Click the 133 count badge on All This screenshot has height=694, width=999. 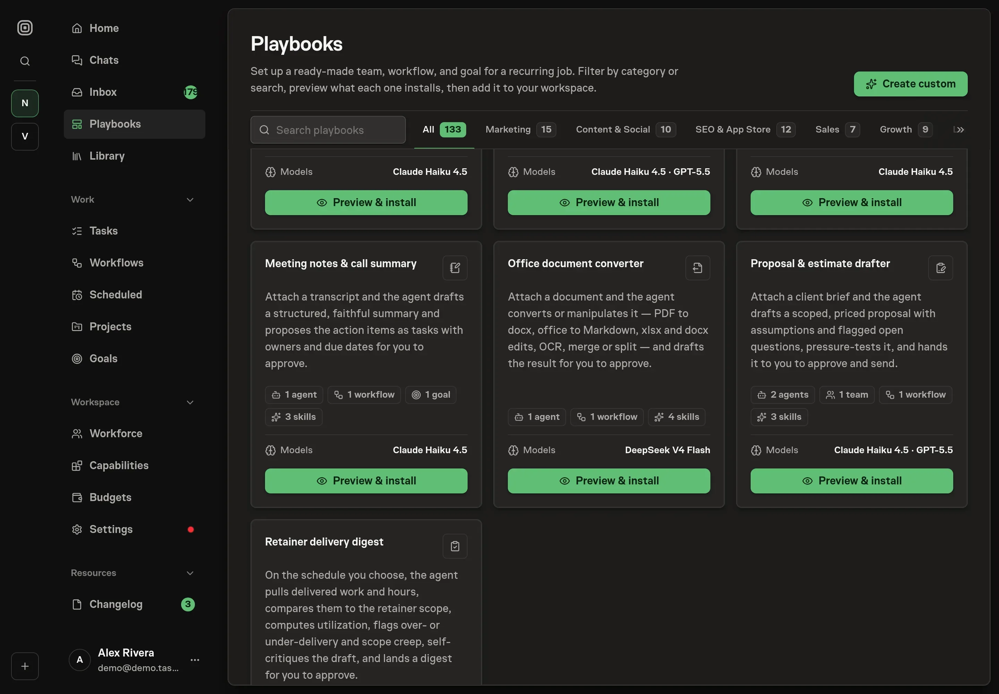pos(453,129)
